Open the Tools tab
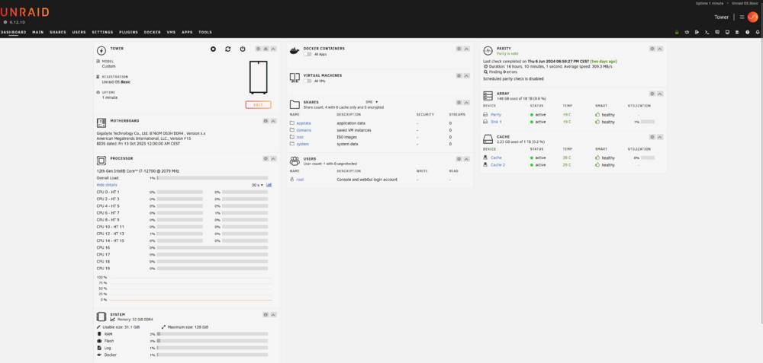Screen dimensions: 763x363 point(205,33)
